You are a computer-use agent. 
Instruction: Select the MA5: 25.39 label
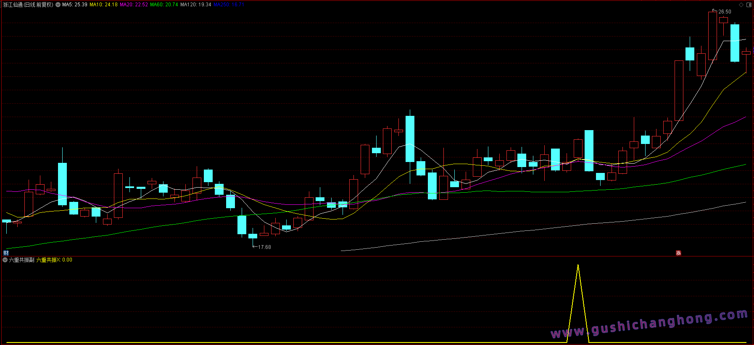tap(75, 5)
